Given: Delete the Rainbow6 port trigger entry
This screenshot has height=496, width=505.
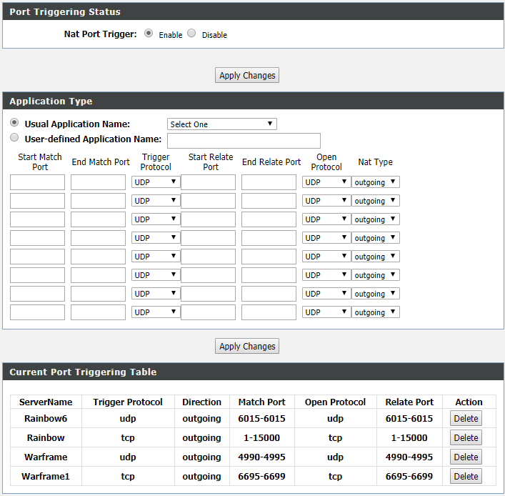Looking at the screenshot, I should 466,418.
